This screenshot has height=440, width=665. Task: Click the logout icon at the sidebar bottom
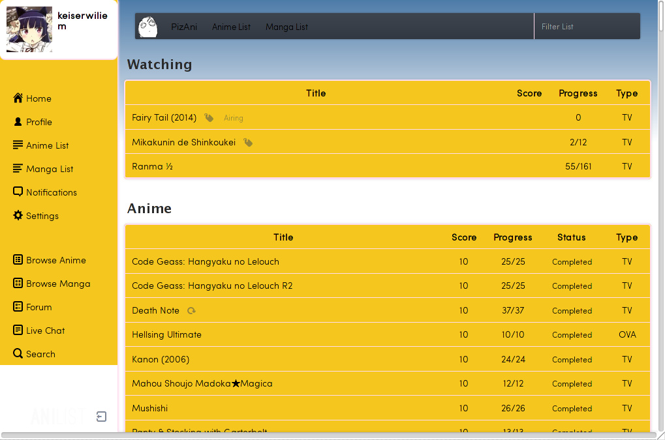click(101, 417)
